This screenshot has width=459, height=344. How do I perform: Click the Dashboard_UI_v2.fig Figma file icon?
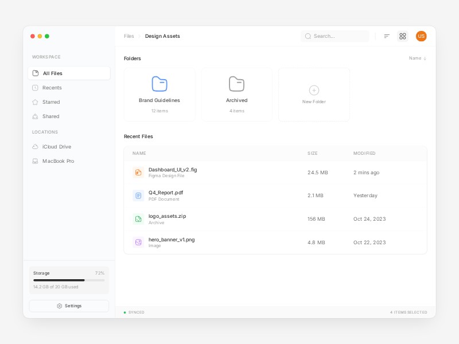click(138, 173)
